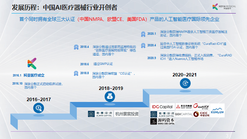Click the 2018~2019 stage label
The image size is (247, 139).
point(111,88)
